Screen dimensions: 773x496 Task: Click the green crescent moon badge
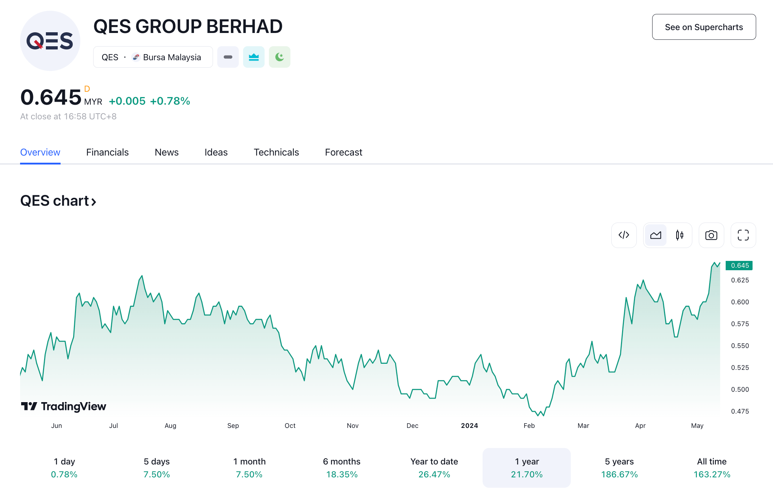click(x=279, y=57)
